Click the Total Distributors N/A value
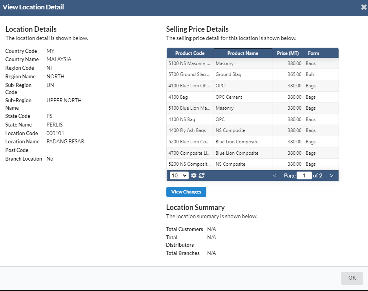Viewport: 368px width, 291px height. (x=211, y=237)
